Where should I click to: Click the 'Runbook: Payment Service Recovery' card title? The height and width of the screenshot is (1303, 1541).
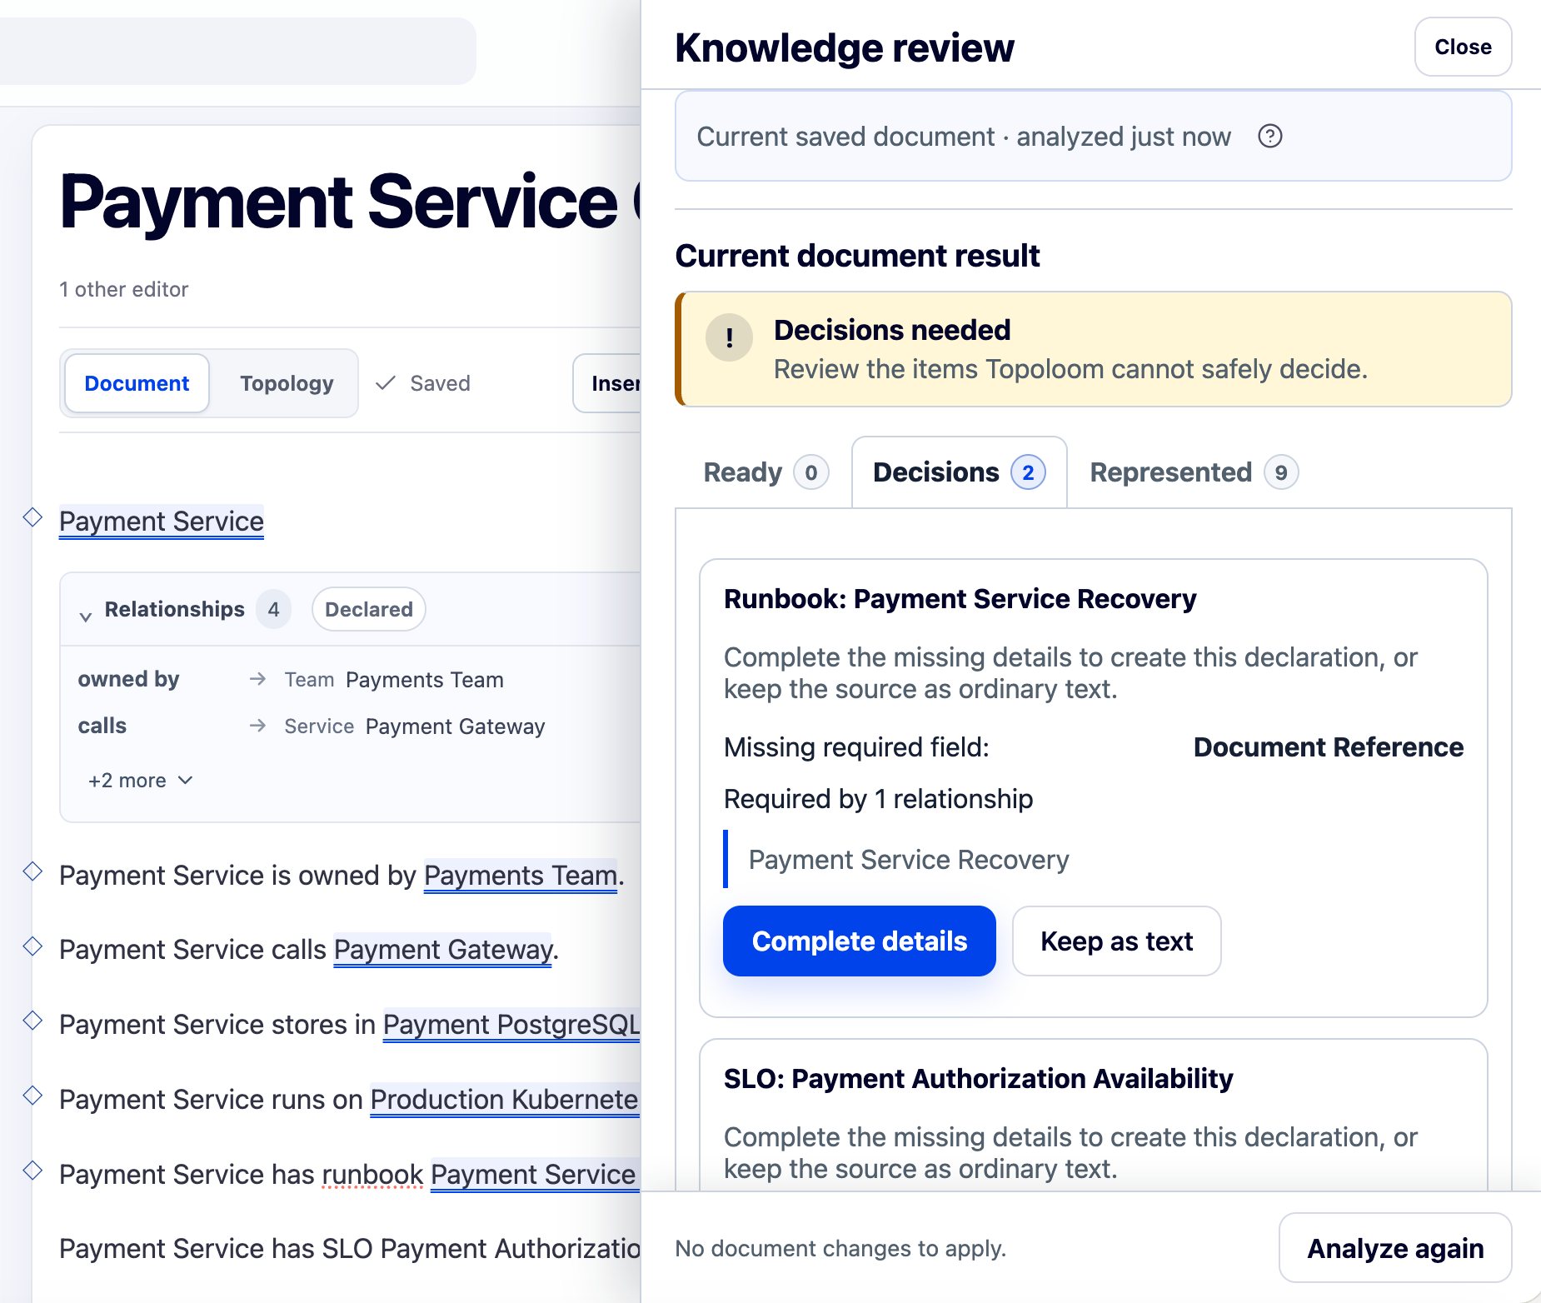click(960, 598)
